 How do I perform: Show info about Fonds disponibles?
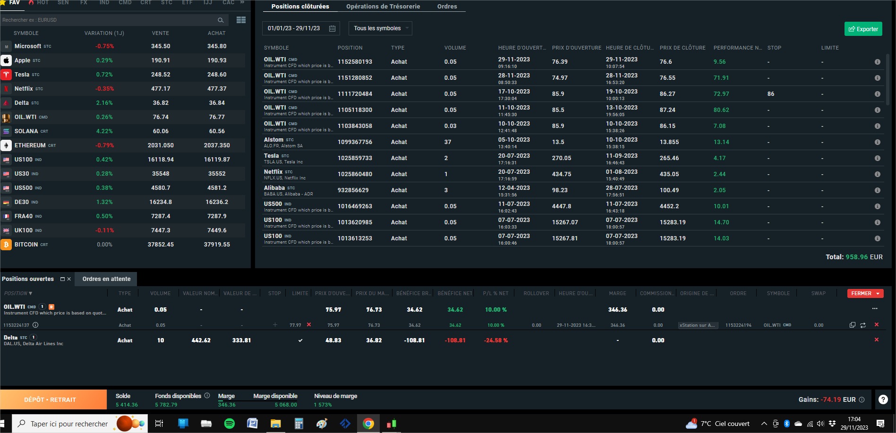point(207,396)
